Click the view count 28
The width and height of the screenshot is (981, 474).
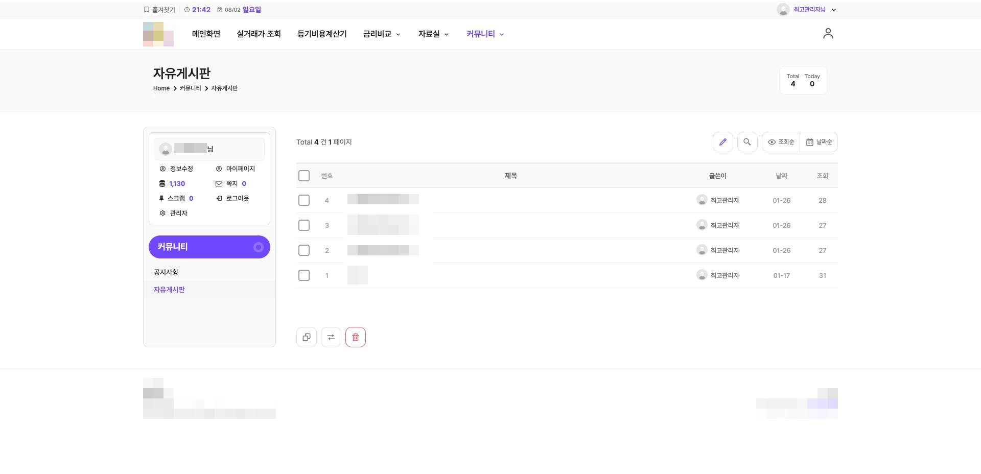[x=822, y=200]
